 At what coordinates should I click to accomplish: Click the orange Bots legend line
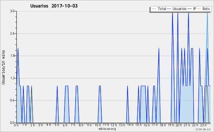199,9
